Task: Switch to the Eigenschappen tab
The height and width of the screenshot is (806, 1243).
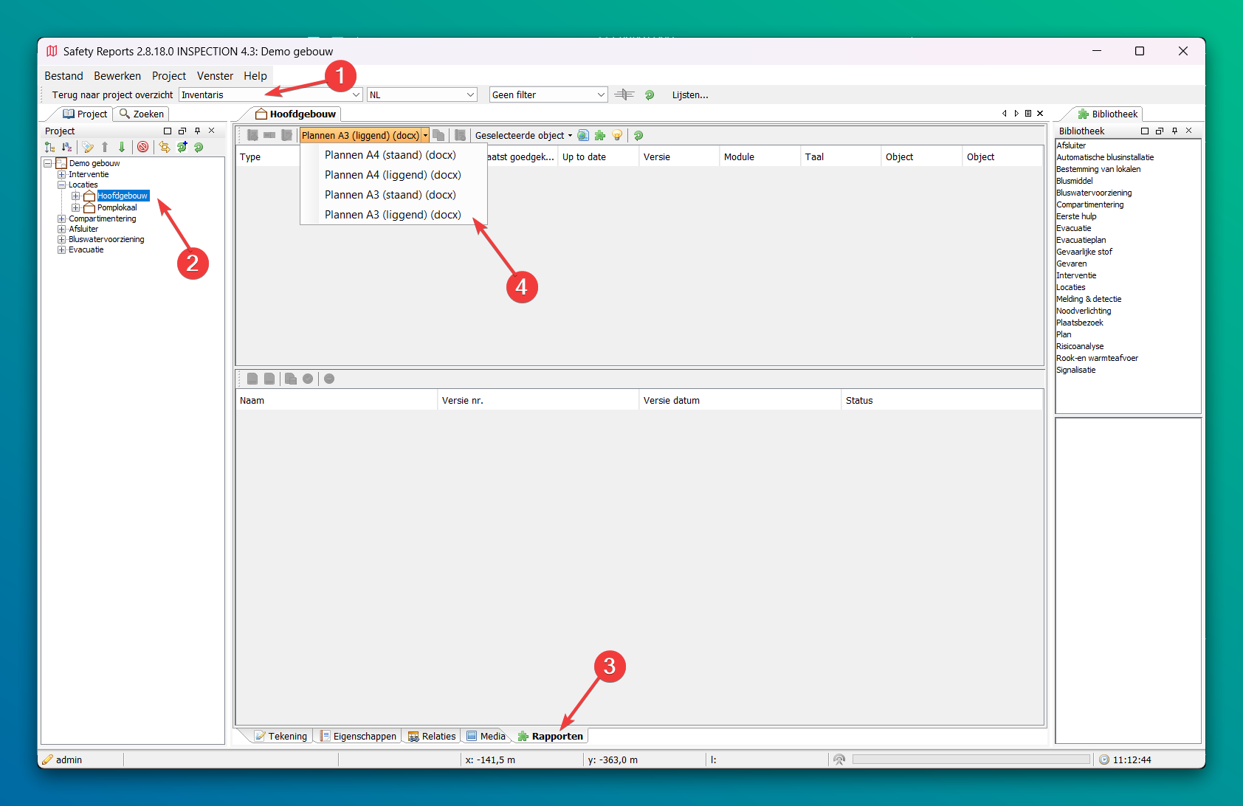Action: [x=358, y=737]
